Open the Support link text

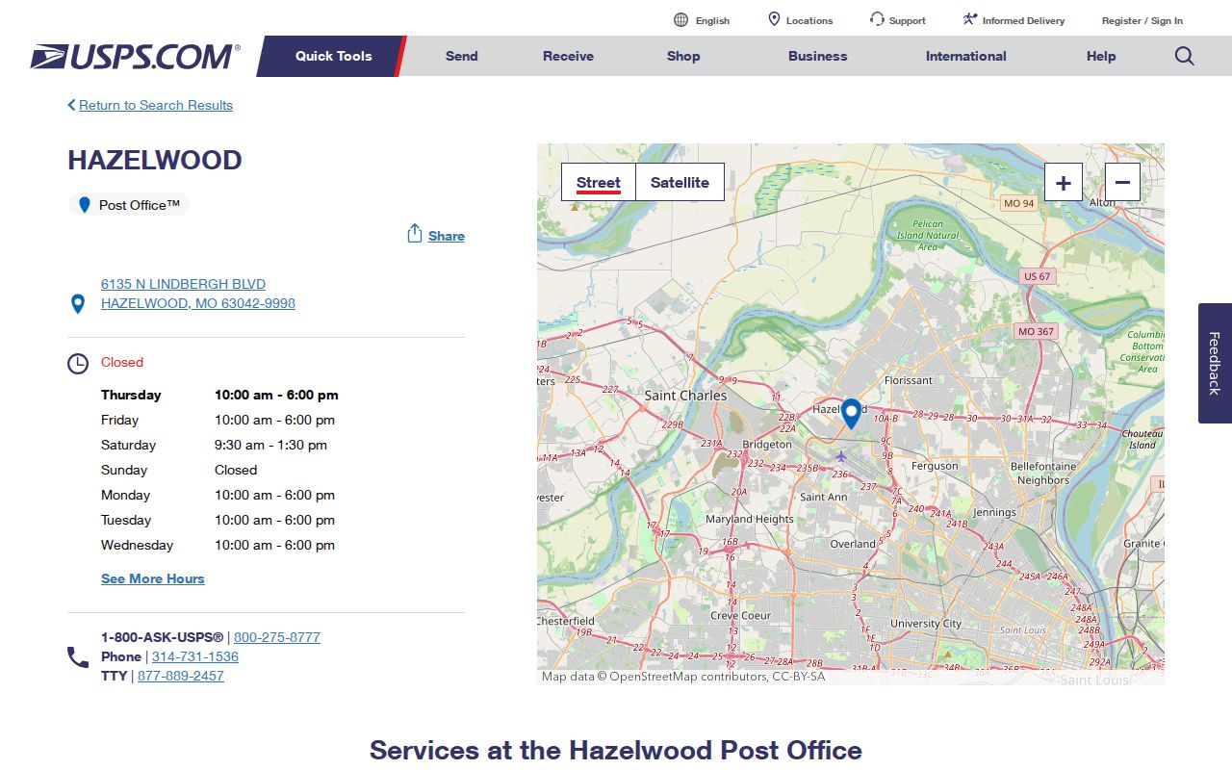(x=908, y=20)
